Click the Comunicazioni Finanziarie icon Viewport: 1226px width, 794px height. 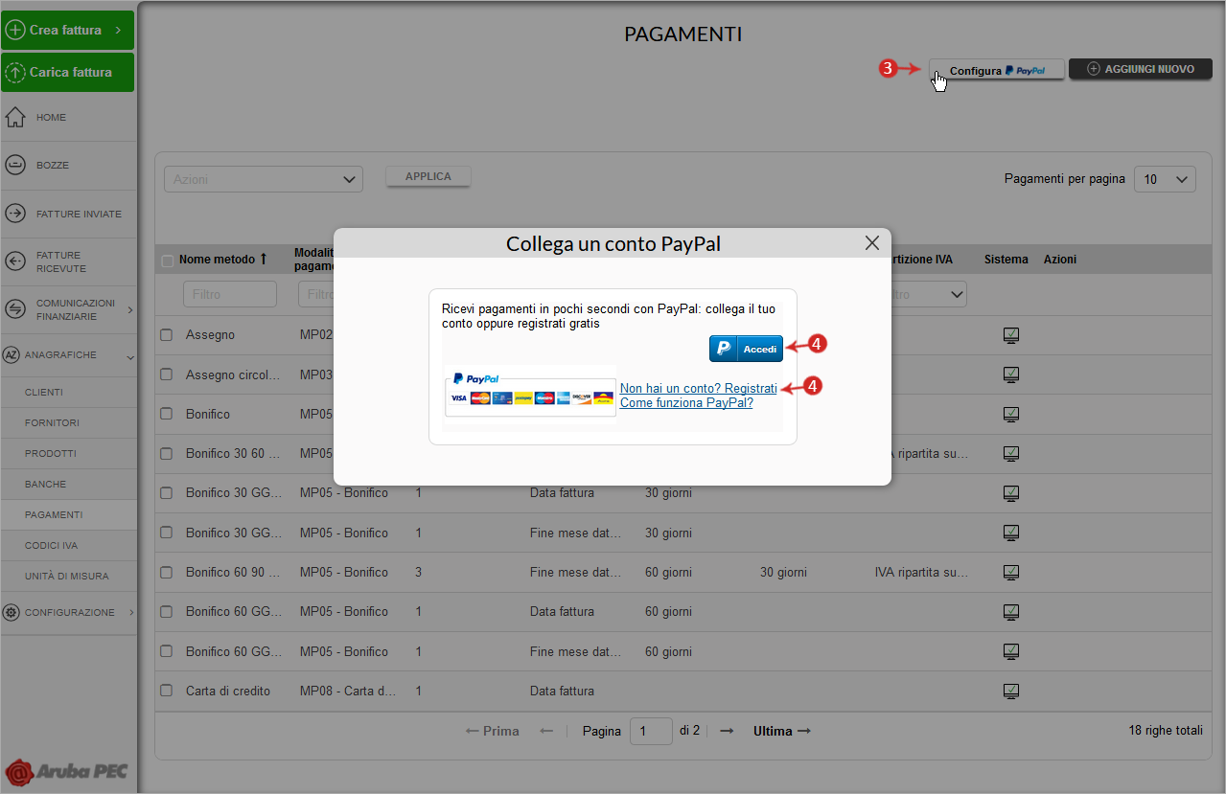[15, 308]
